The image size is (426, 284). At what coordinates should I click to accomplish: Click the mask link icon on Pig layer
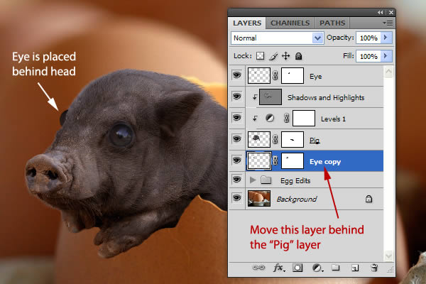pos(275,139)
